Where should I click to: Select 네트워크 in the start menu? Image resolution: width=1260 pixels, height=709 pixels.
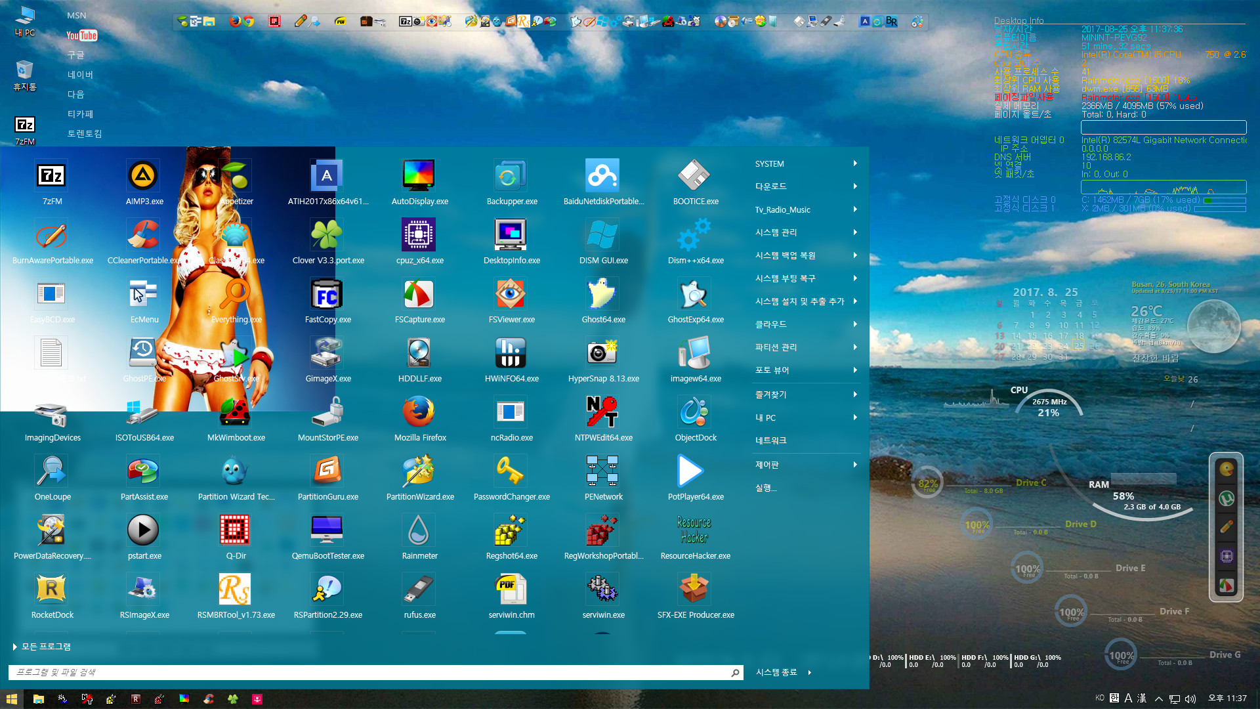tap(806, 440)
